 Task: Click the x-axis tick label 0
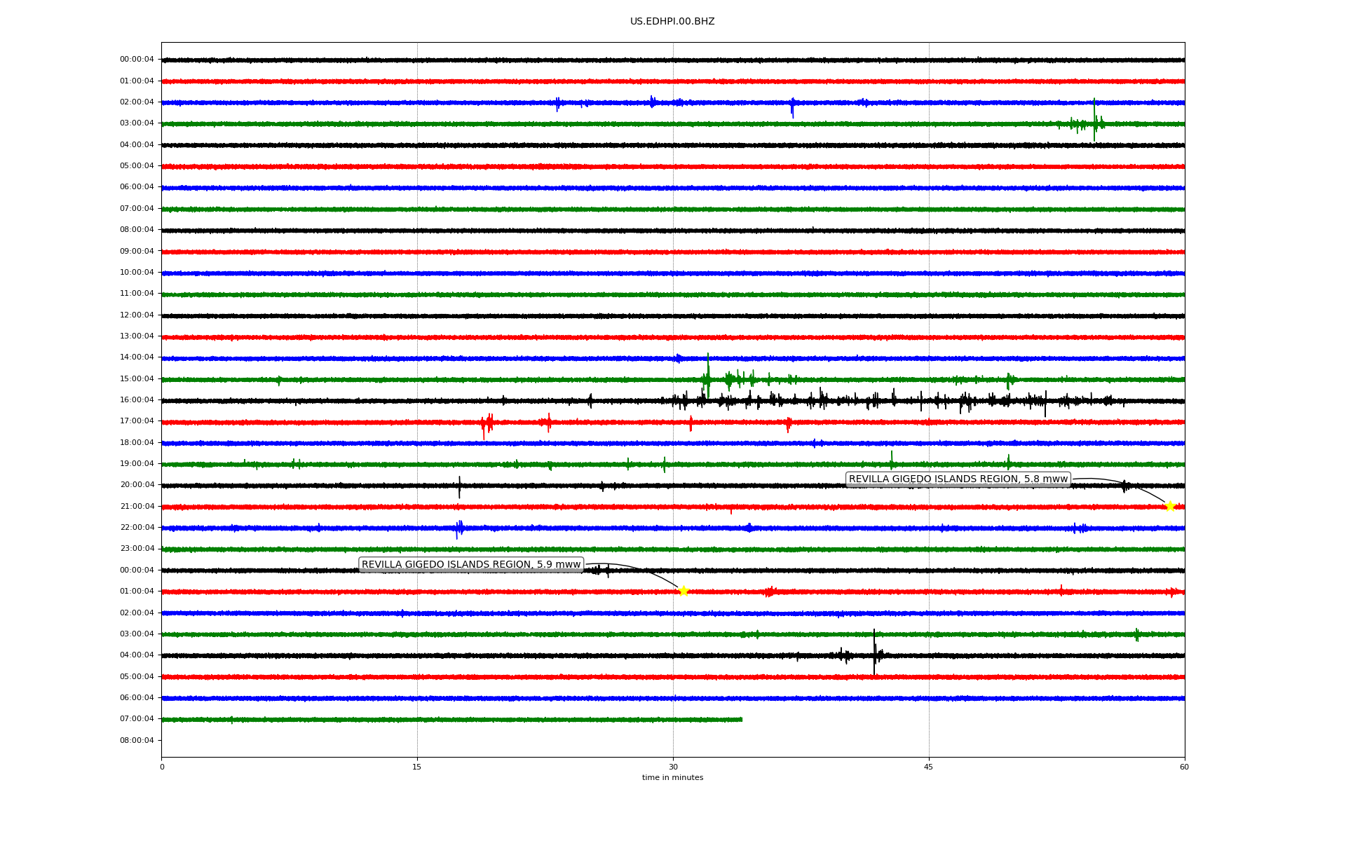click(162, 767)
